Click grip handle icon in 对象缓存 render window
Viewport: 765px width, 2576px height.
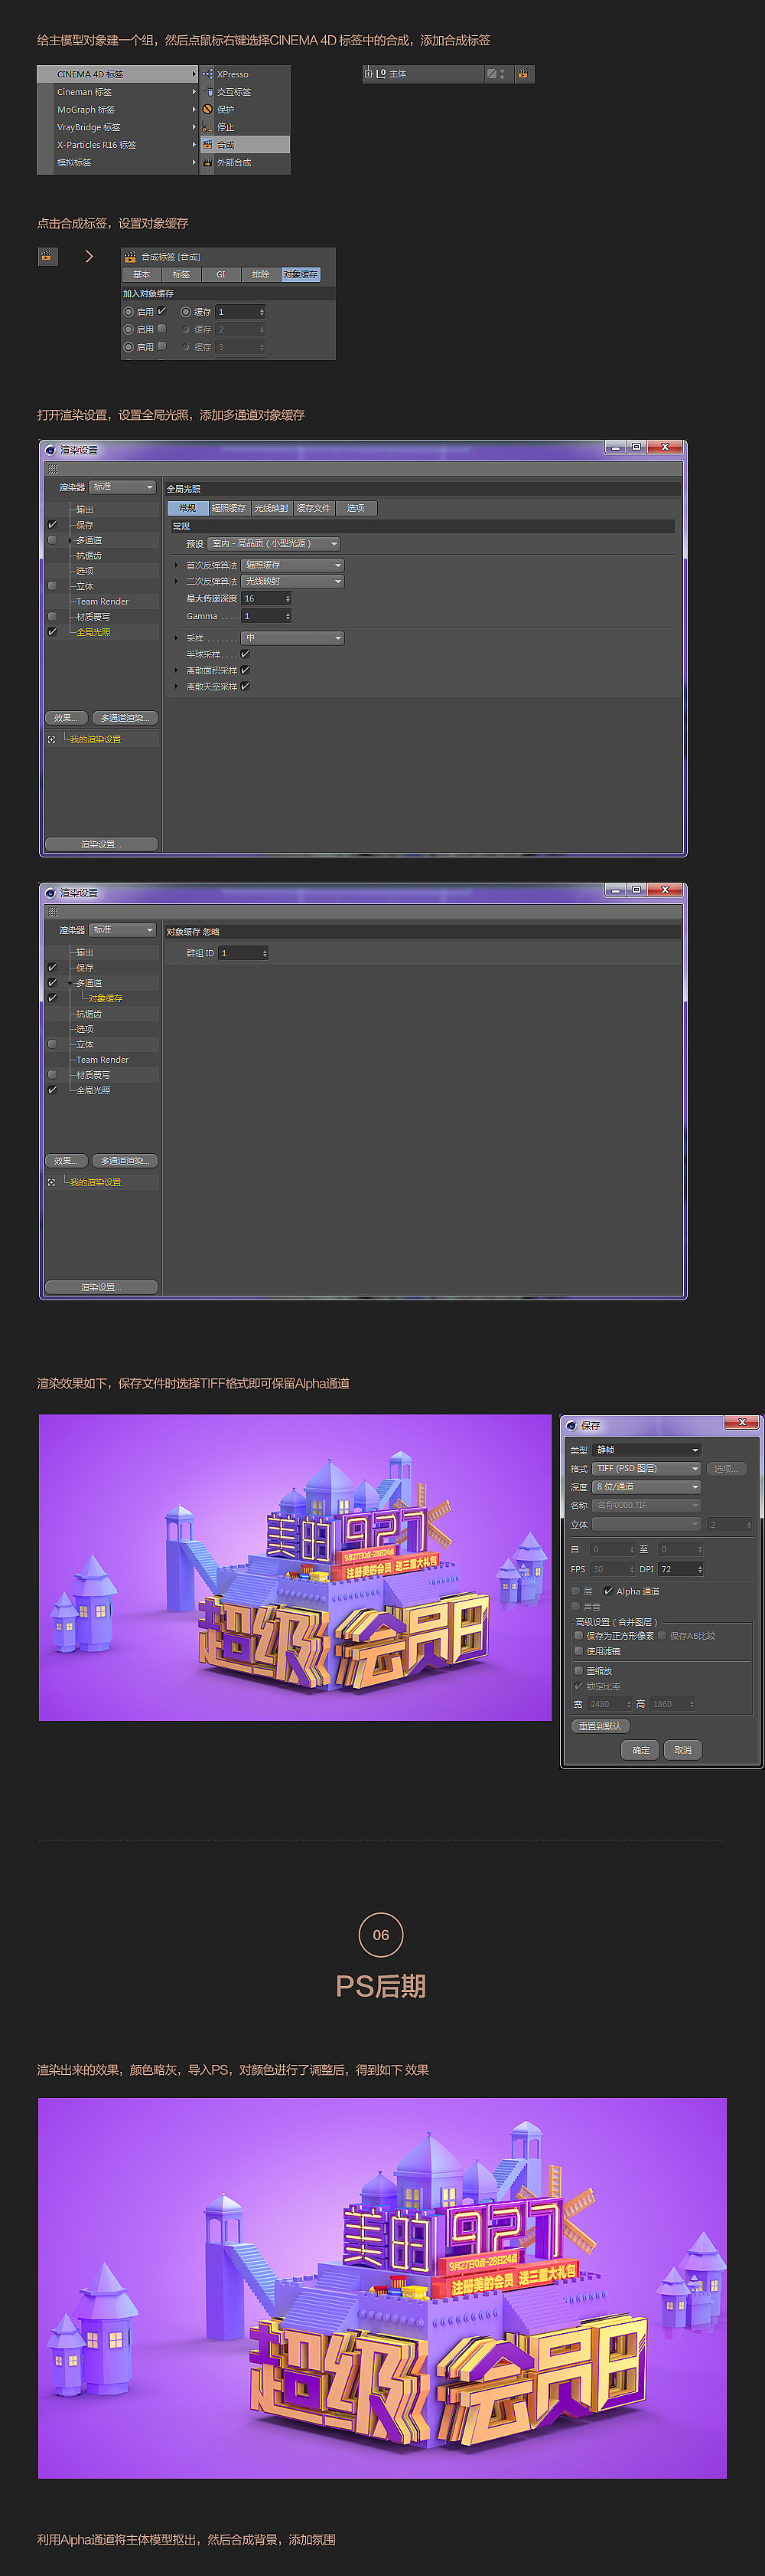(x=53, y=912)
